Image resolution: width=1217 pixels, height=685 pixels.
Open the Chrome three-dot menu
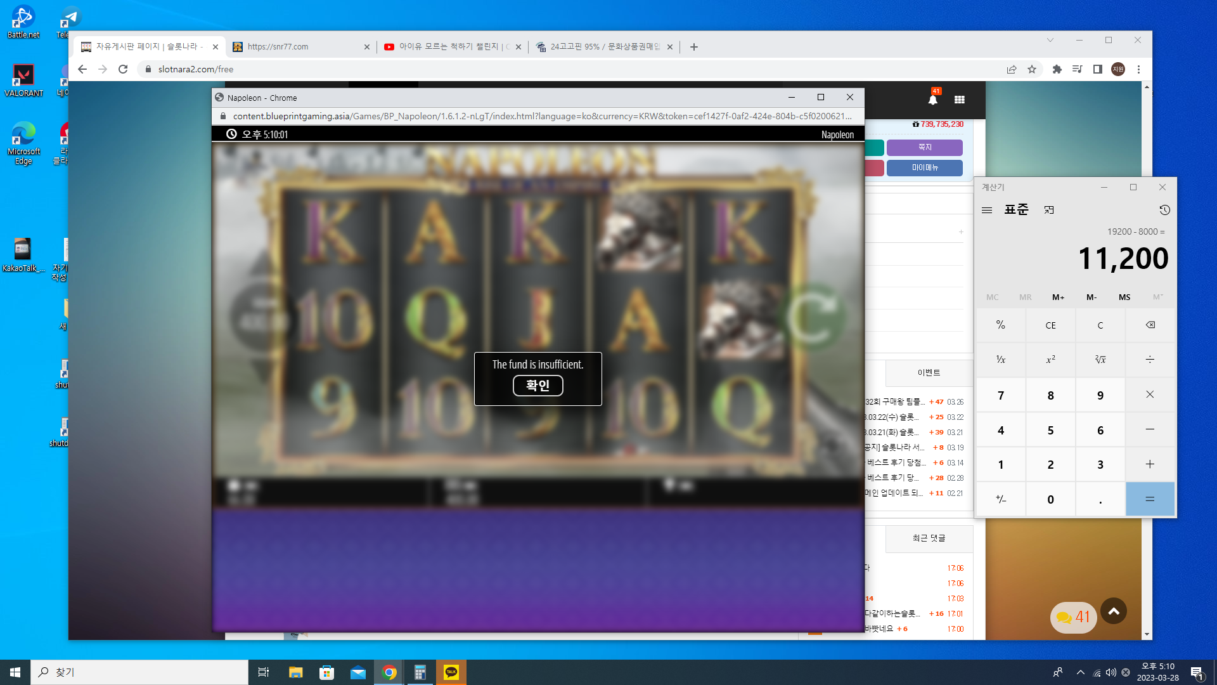[x=1138, y=69]
